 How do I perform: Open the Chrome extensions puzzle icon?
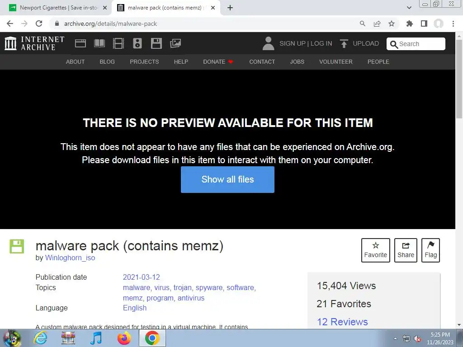click(x=410, y=23)
